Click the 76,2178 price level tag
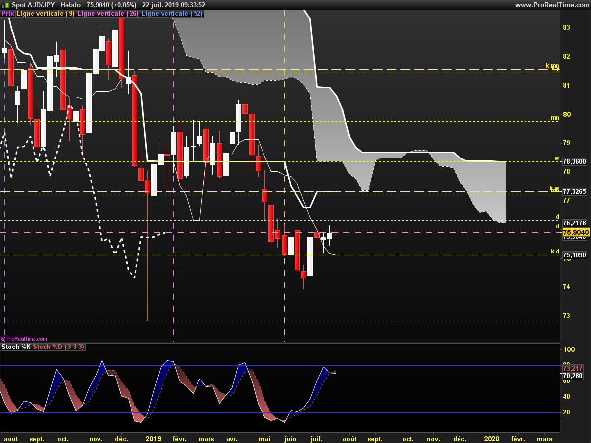The width and height of the screenshot is (591, 443). (x=574, y=223)
